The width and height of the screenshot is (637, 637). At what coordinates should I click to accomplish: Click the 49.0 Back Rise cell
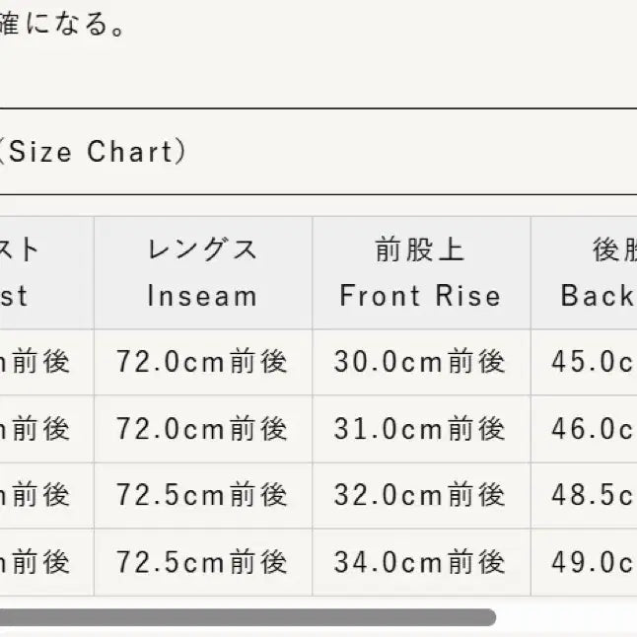594,562
